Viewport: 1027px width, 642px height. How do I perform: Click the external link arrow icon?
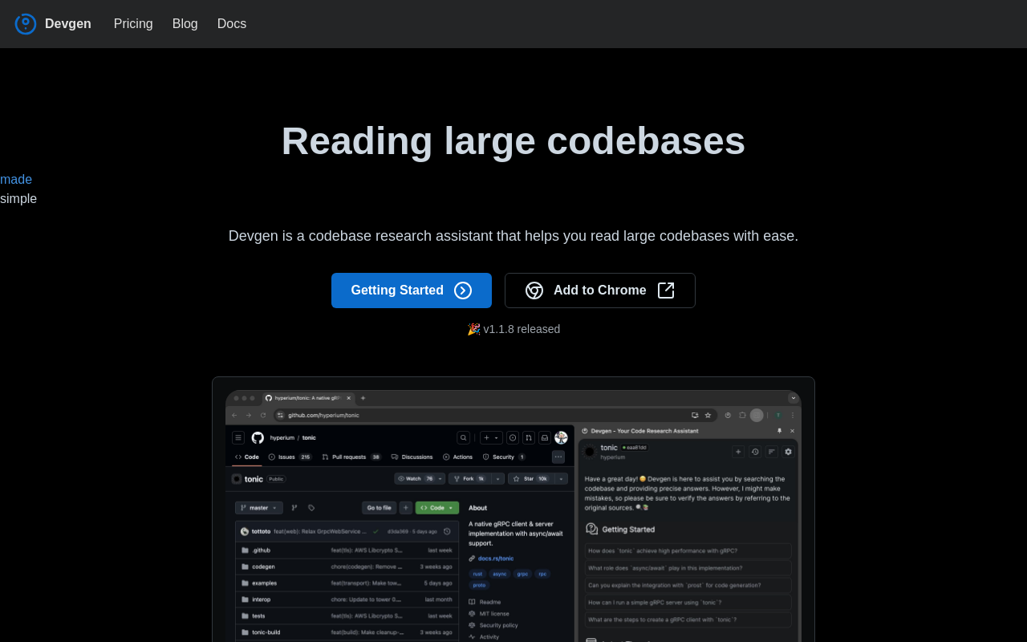pos(666,291)
